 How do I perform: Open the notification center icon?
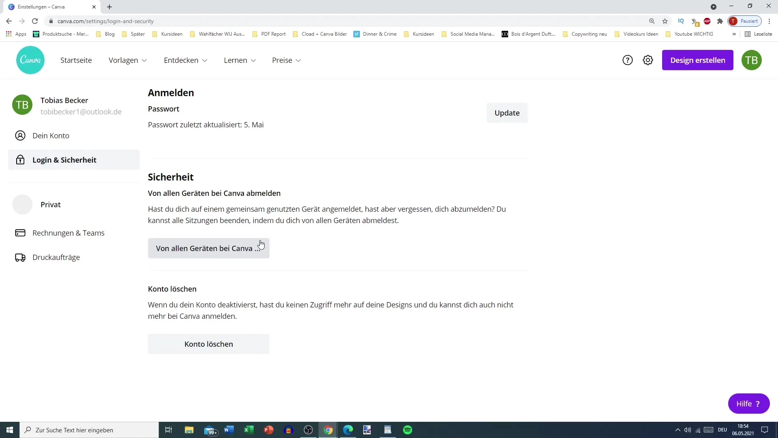point(765,430)
